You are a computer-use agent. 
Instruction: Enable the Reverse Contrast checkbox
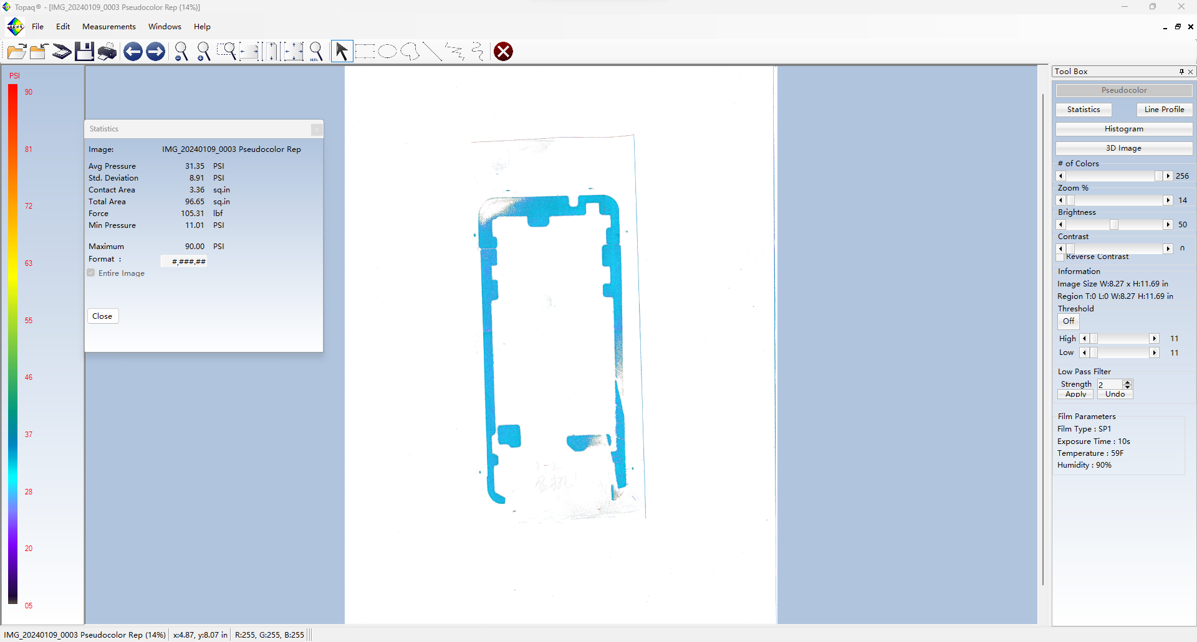(x=1060, y=257)
